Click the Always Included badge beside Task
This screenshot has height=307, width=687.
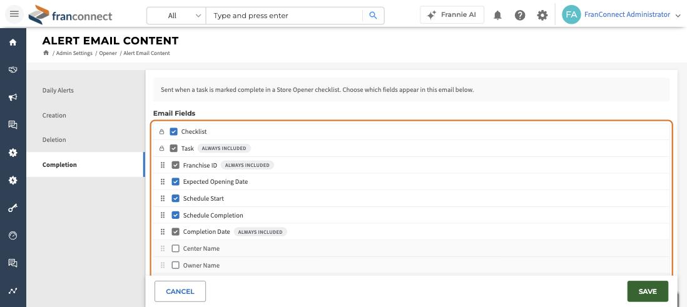(224, 148)
